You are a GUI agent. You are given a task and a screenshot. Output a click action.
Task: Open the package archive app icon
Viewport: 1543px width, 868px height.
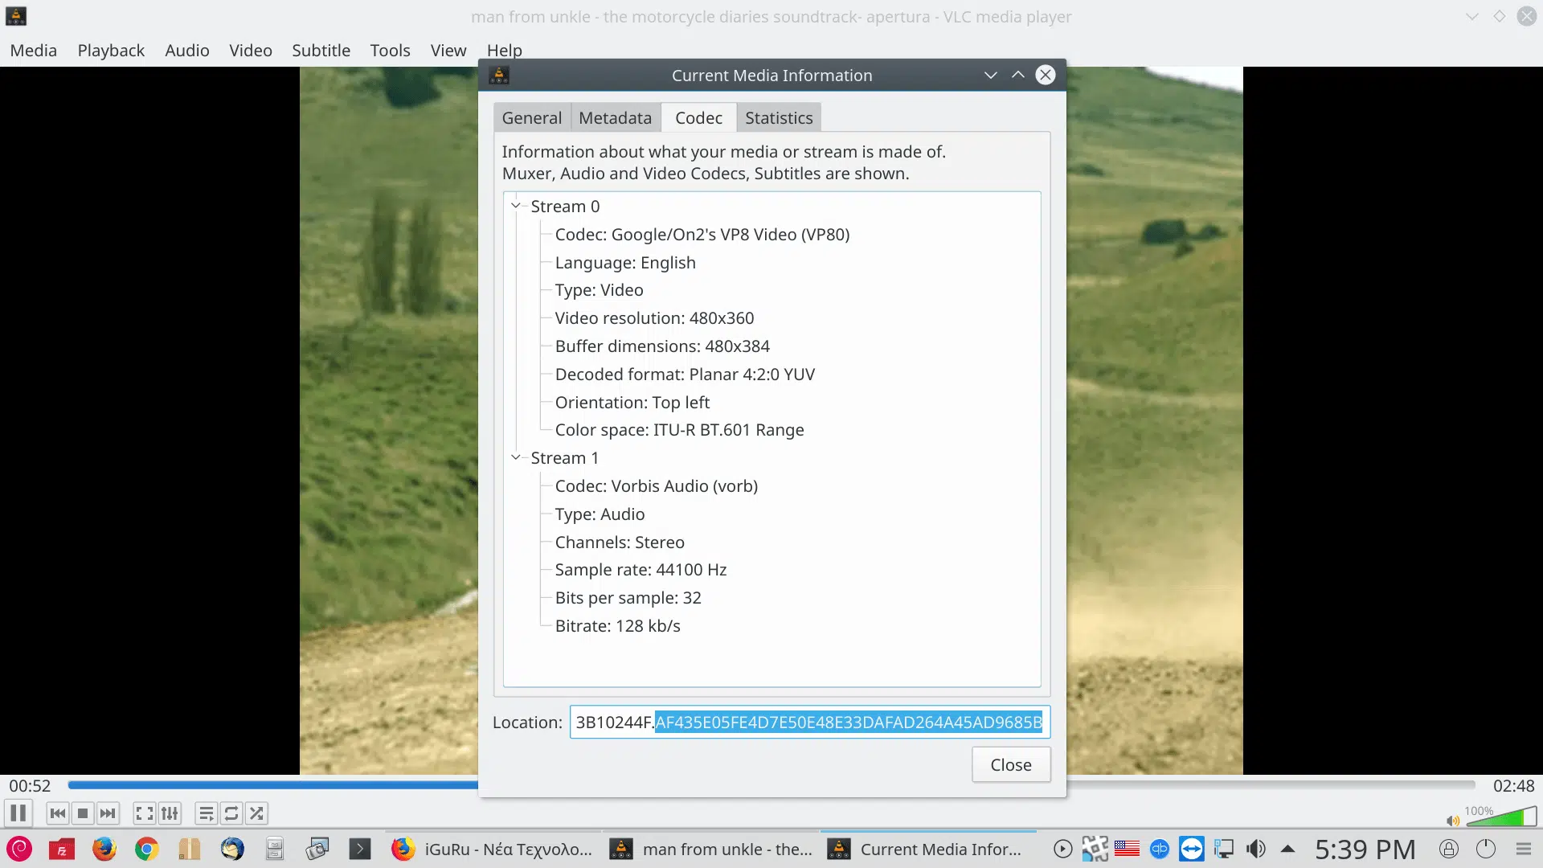click(189, 849)
